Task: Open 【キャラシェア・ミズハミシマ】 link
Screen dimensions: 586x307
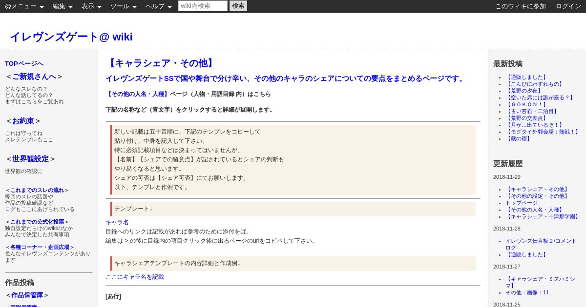Action: pos(541,282)
